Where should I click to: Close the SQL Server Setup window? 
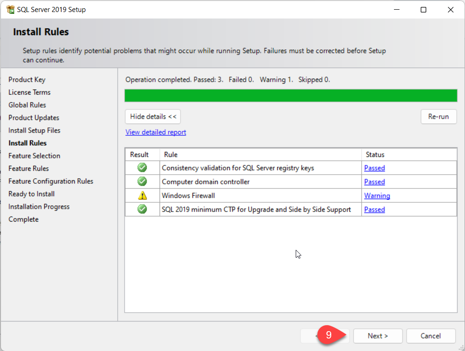pos(450,10)
